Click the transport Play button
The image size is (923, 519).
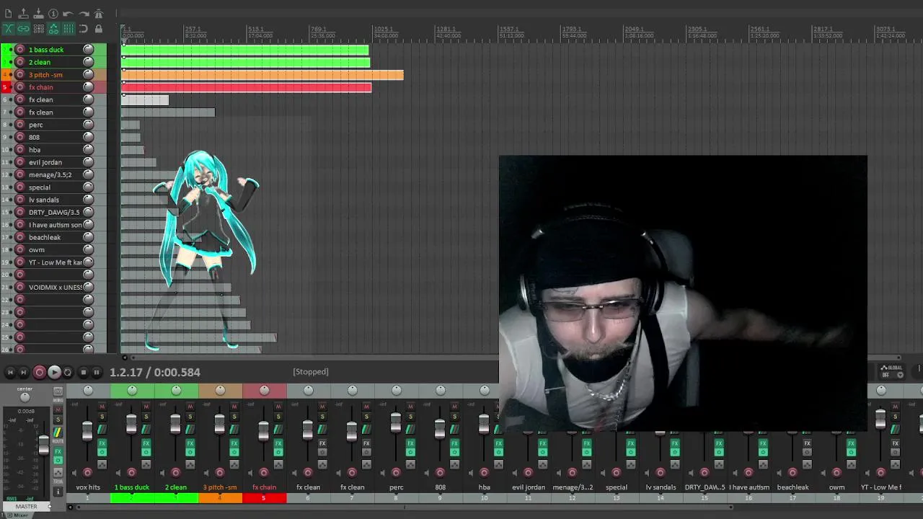tap(54, 372)
